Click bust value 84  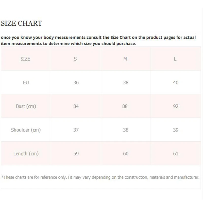tap(76, 106)
